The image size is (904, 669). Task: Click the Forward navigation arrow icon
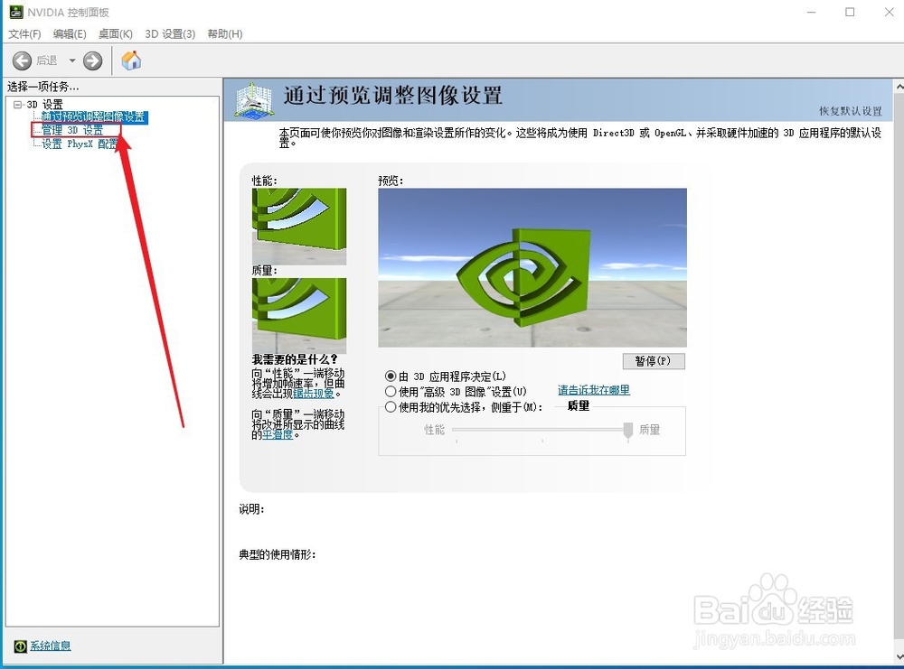tap(90, 61)
